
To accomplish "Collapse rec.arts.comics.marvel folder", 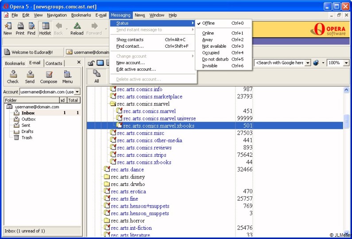I will [x=113, y=104].
